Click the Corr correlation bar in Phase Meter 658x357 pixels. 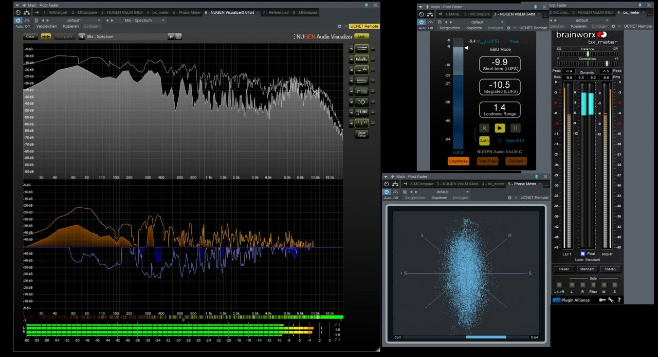pyautogui.click(x=466, y=337)
